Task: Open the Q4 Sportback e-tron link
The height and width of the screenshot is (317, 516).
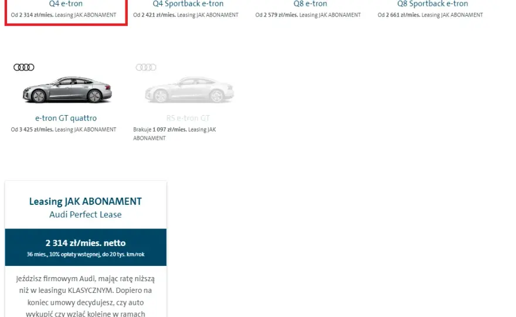Action: (188, 4)
